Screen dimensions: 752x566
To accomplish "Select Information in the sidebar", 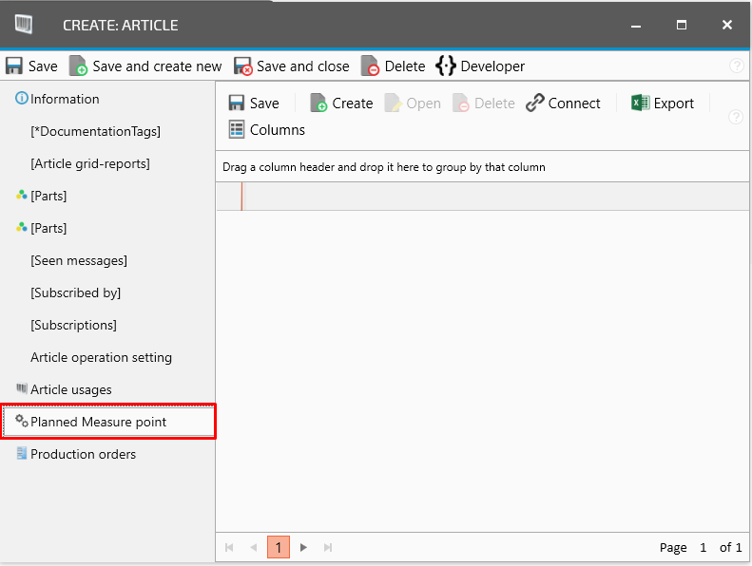I will click(65, 99).
